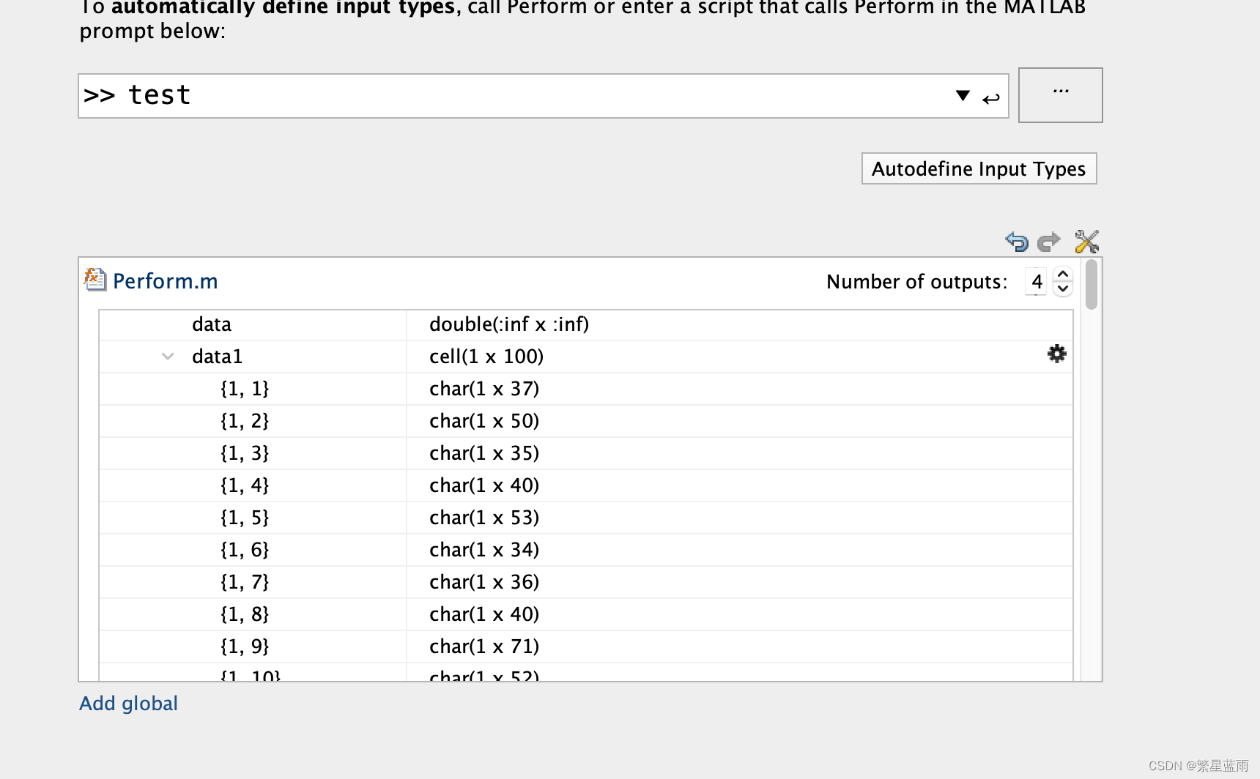Screen dimensions: 1260x779
Task: Select the data1 cell(1 x 100) type
Action: pos(486,357)
